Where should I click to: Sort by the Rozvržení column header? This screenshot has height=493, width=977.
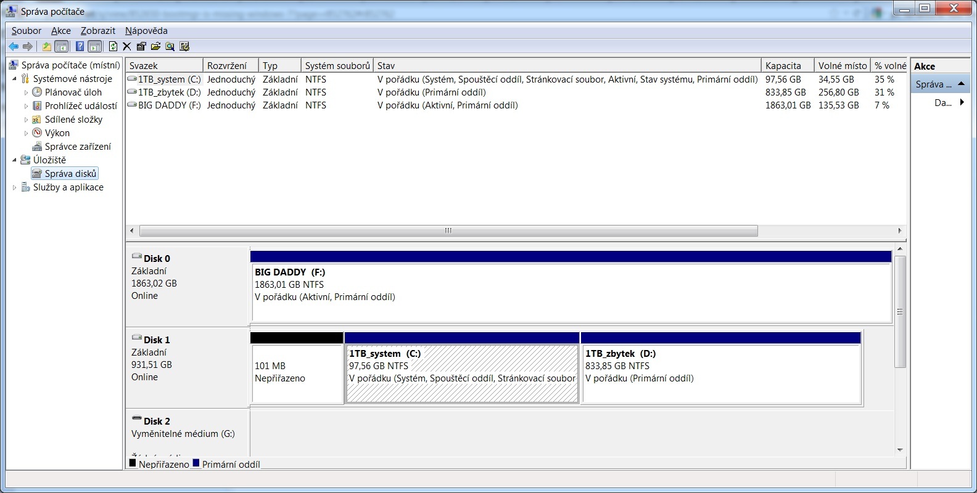[x=231, y=65]
